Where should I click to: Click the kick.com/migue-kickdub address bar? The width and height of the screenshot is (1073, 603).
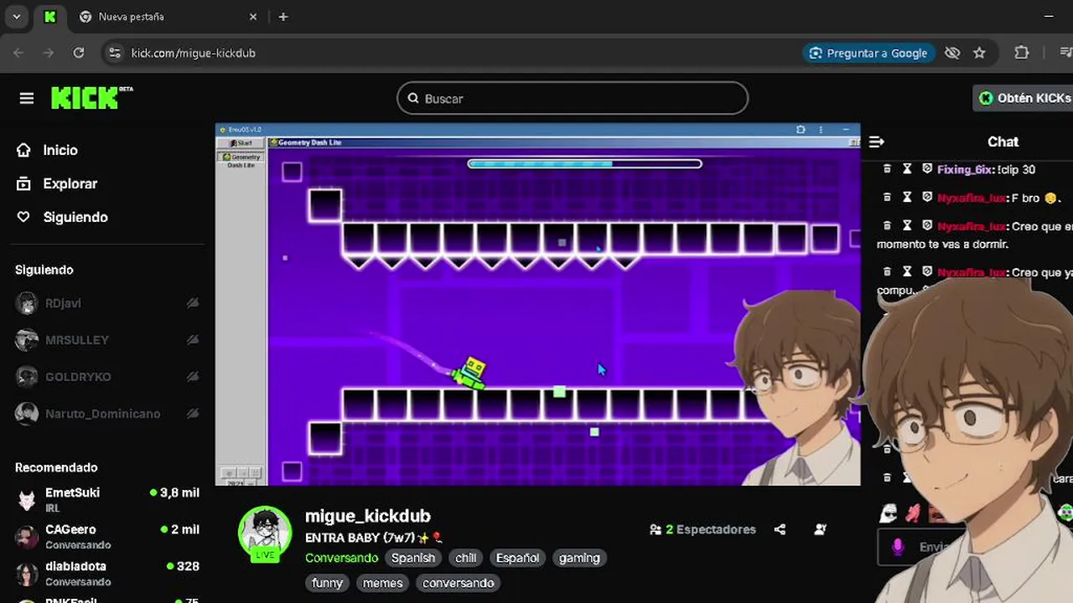coord(194,53)
